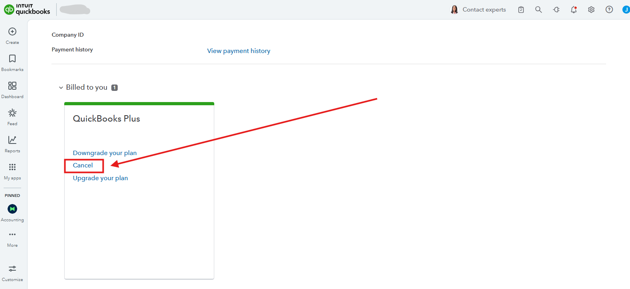Click the Cancel subscription link
The image size is (630, 289).
83,165
